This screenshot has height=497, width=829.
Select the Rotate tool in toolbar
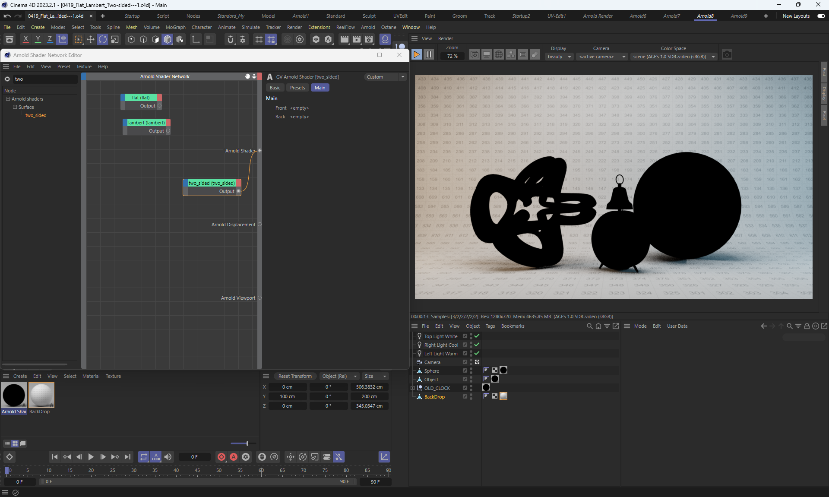point(103,40)
